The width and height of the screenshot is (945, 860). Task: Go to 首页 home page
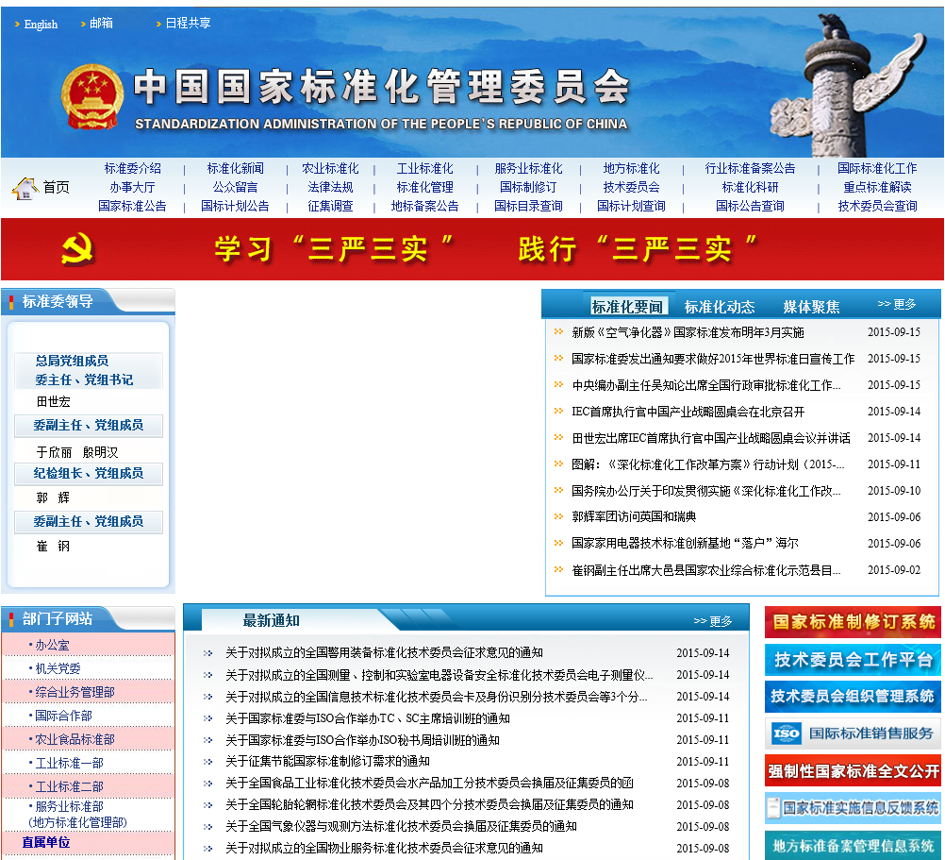(56, 188)
